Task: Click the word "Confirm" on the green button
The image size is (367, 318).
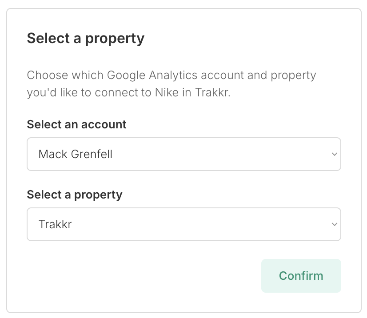Action: pos(301,276)
